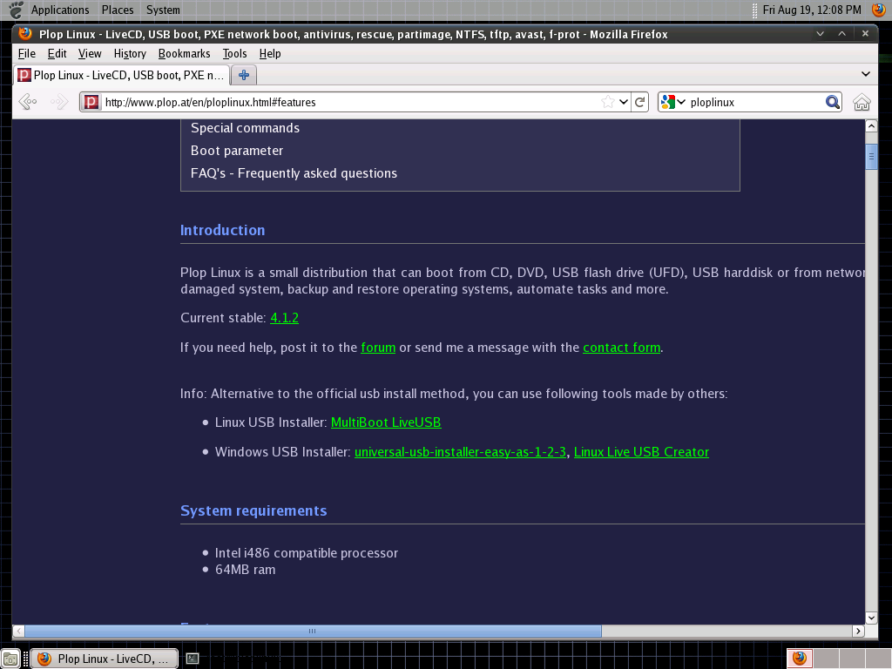Click the Plop Linux taskbar window button
The height and width of the screenshot is (669, 892).
(x=105, y=659)
